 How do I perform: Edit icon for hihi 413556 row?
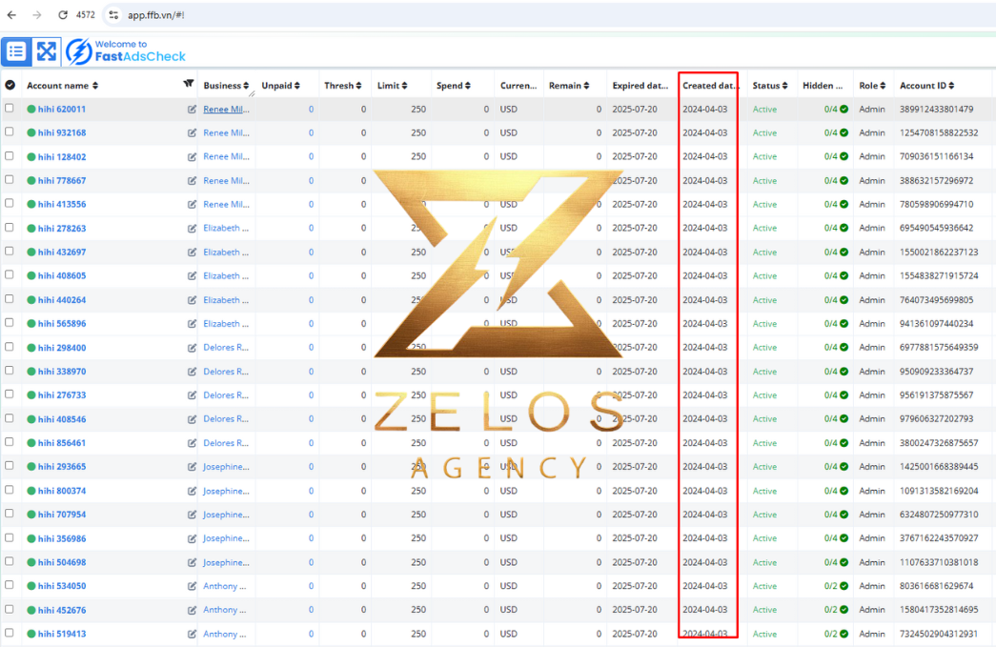coord(192,205)
